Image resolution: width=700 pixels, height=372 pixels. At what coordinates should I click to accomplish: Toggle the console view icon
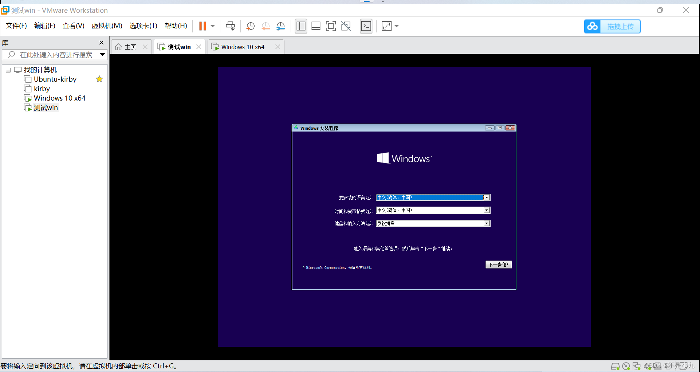point(366,26)
